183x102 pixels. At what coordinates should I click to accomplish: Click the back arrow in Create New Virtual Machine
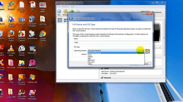[71, 18]
